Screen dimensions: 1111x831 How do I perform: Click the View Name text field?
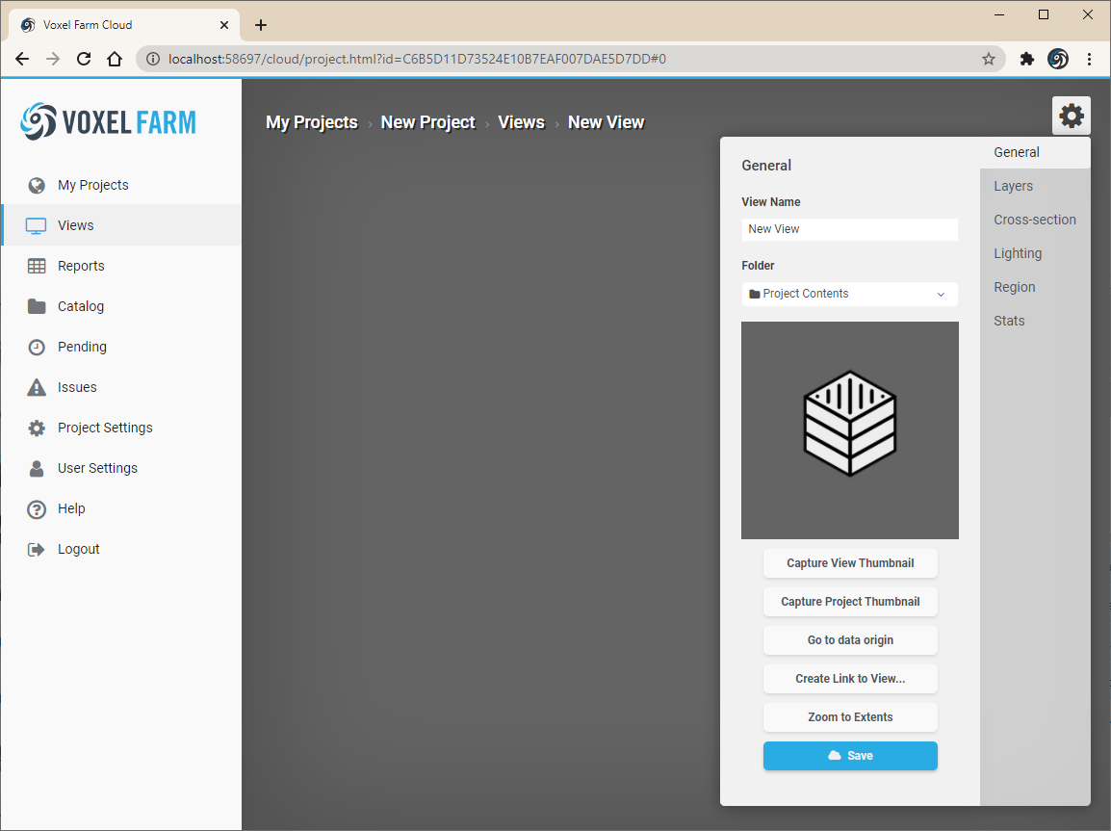pos(849,229)
